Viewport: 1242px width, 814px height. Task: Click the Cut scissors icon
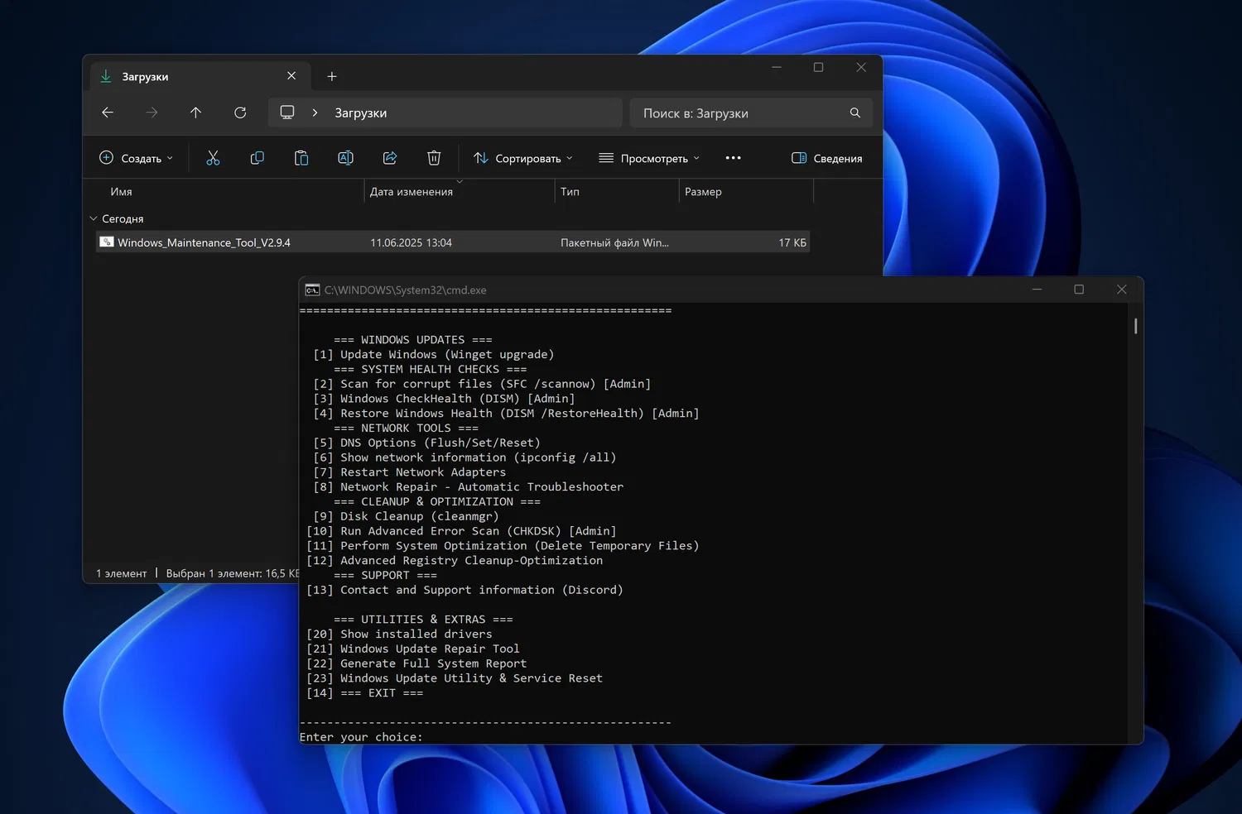pos(213,158)
